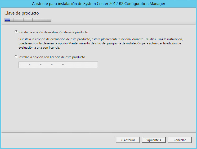Click the filled first progress bar segment
Image resolution: width=197 pixels, height=149 pixels.
(7, 20)
